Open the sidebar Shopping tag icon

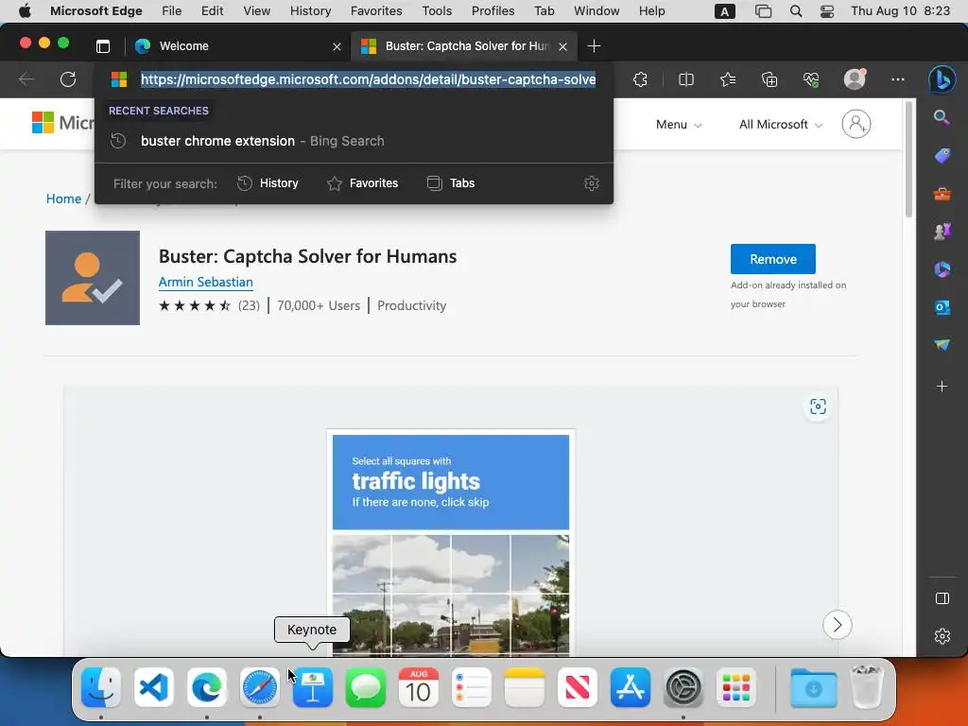[942, 156]
